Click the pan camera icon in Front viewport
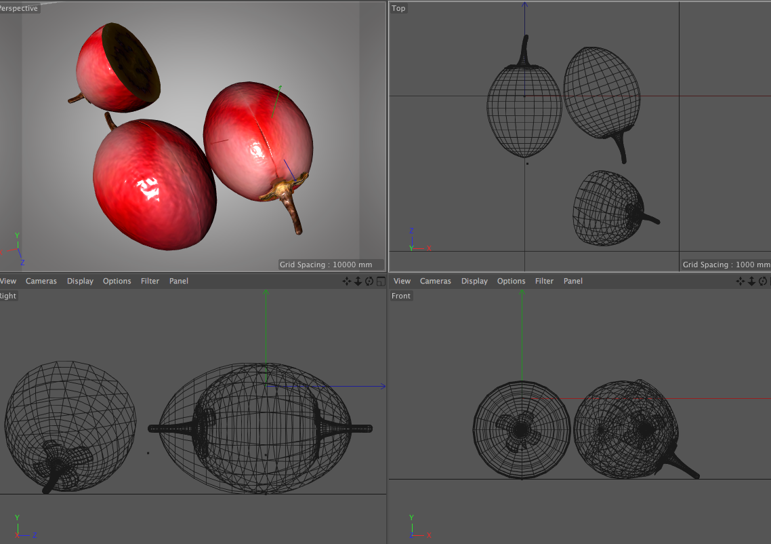Viewport: 771px width, 544px height. (741, 281)
